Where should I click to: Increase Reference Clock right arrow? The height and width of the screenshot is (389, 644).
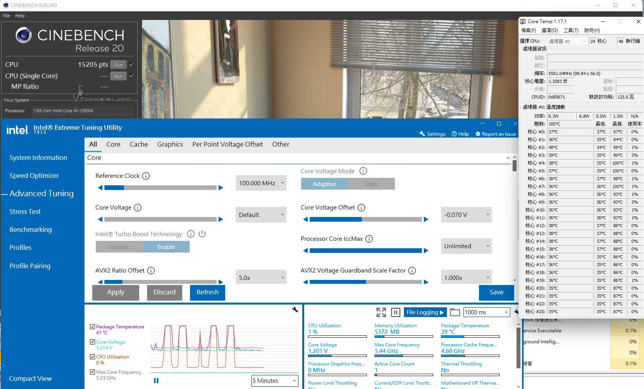(221, 188)
